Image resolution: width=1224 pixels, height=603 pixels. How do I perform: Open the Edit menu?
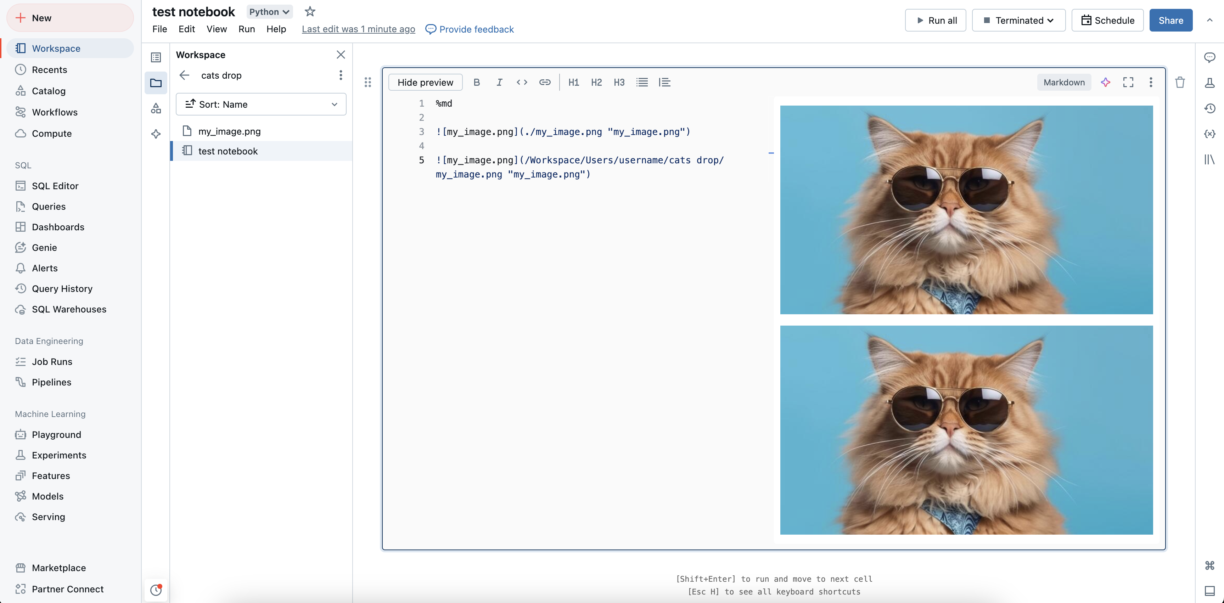(185, 29)
